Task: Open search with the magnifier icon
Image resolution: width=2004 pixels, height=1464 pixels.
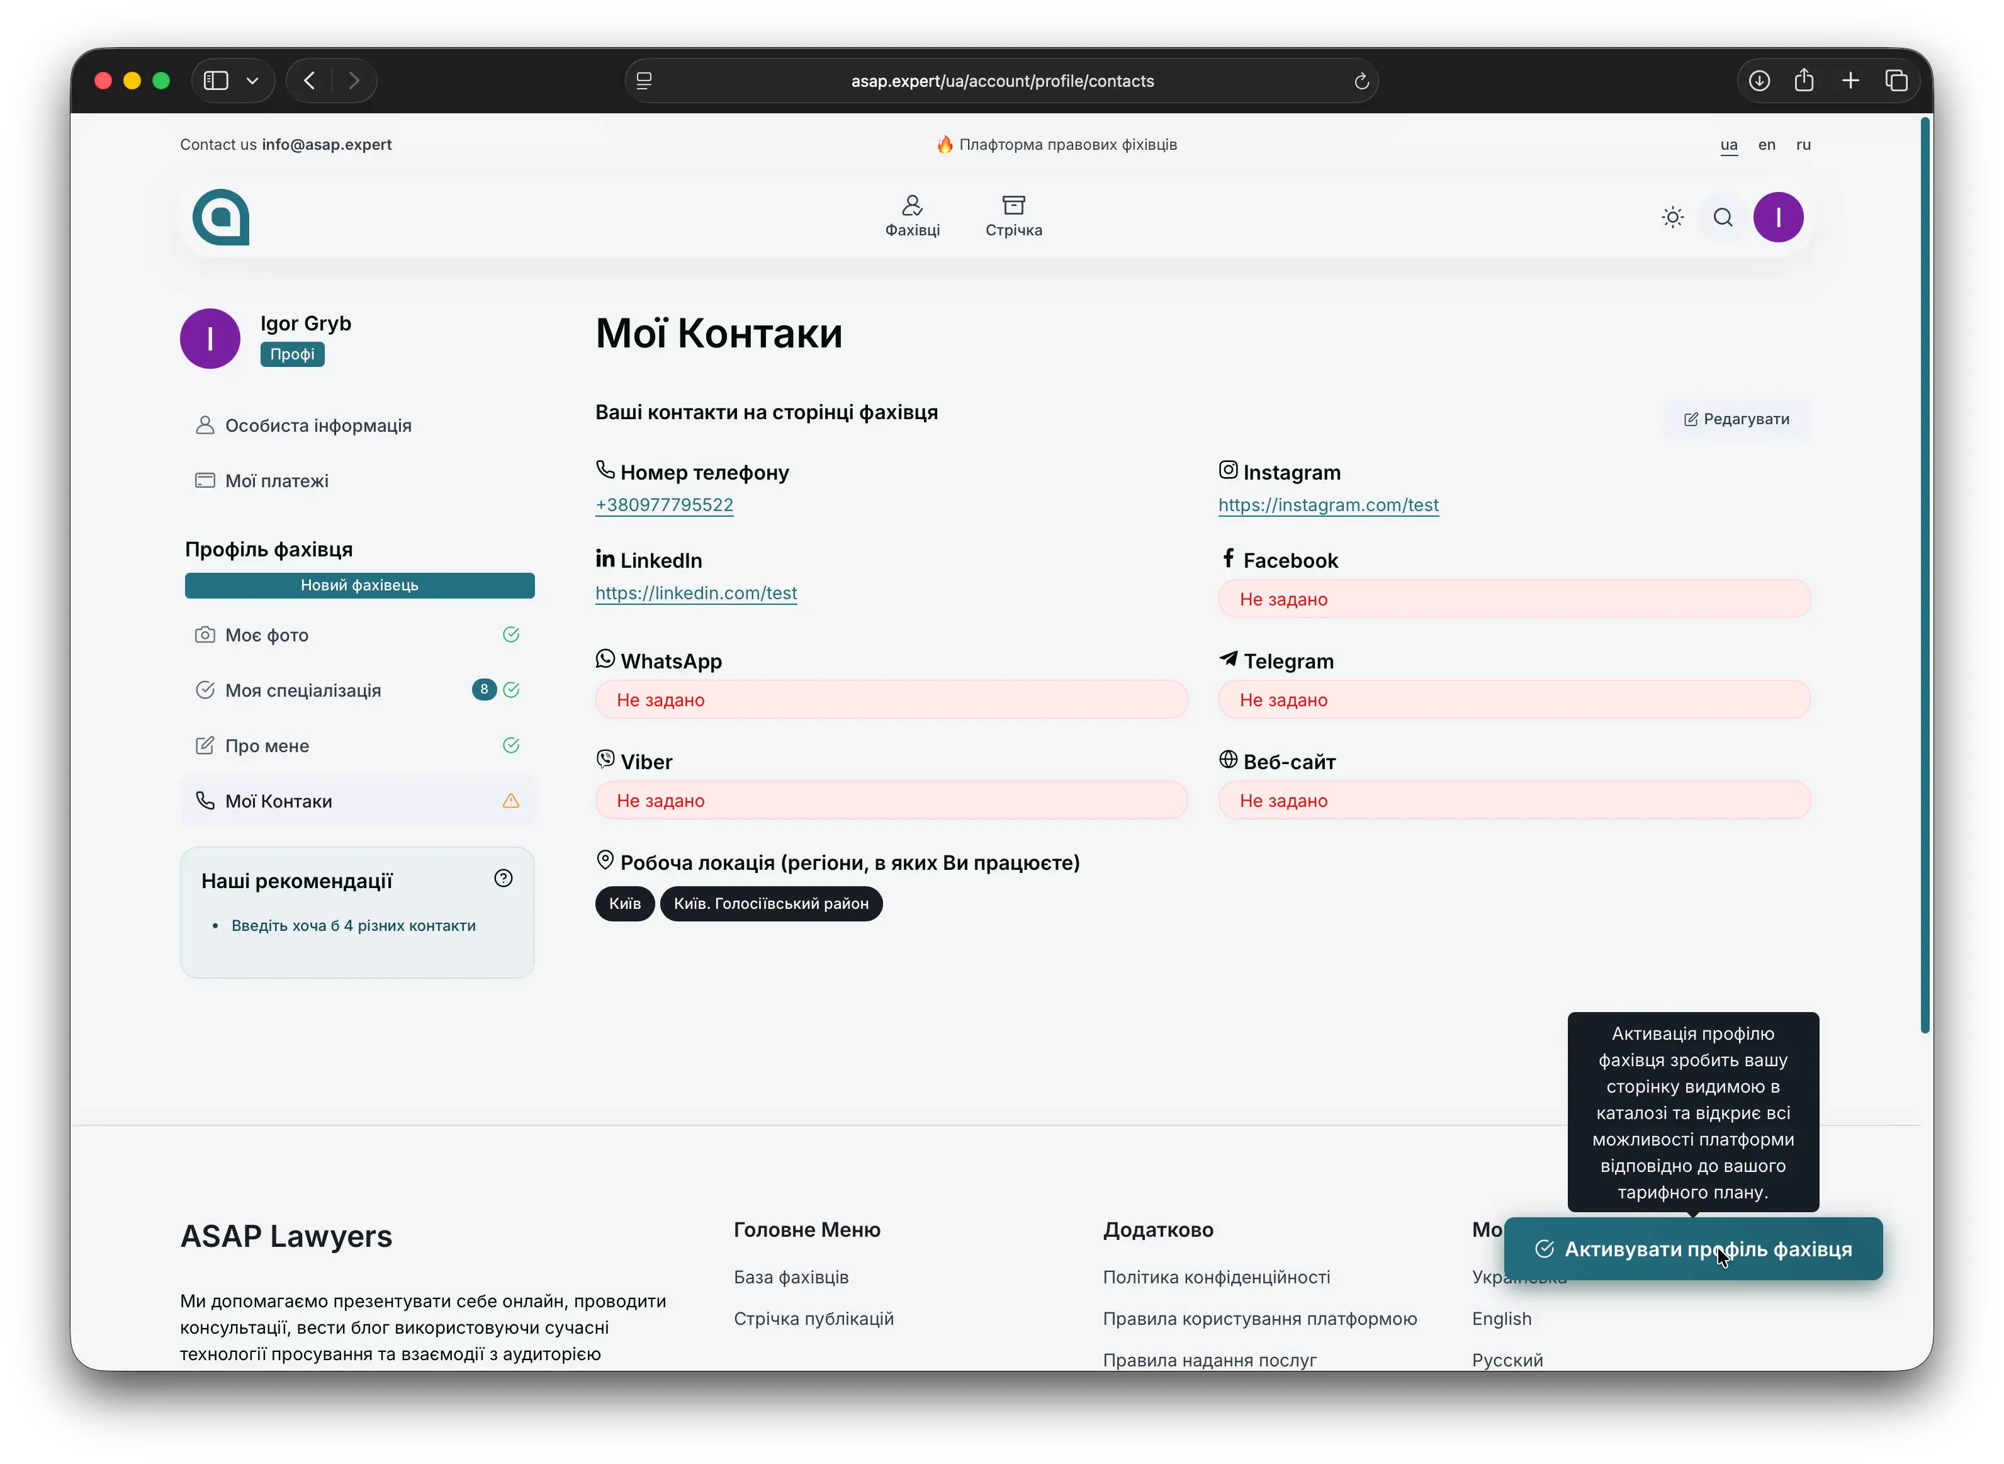Action: 1722,217
